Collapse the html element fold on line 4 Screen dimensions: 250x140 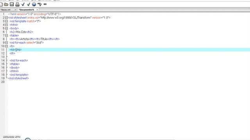pyautogui.click(x=7, y=25)
